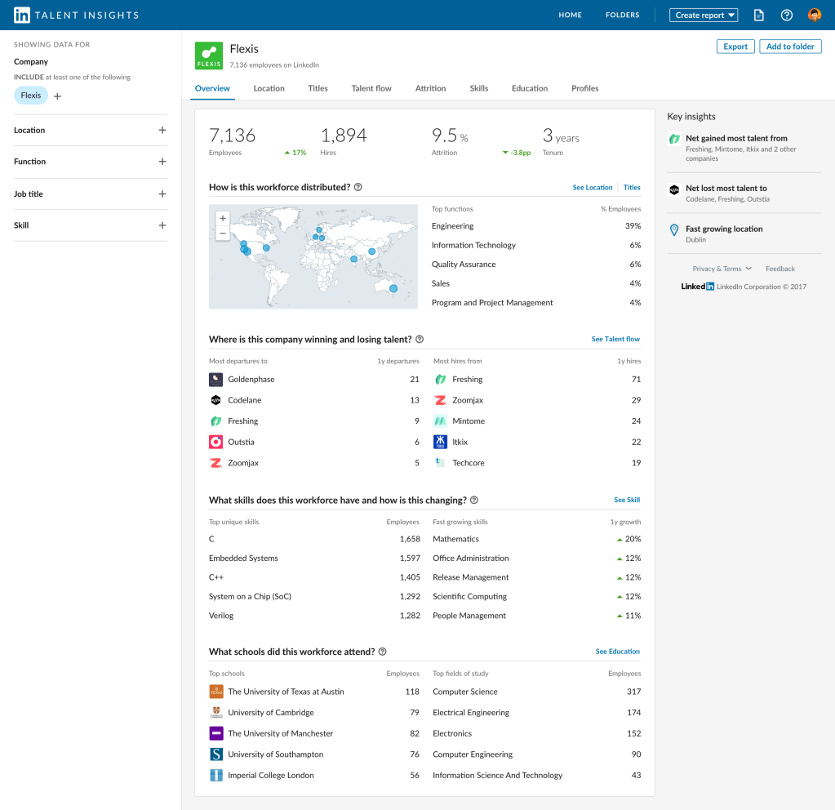Viewport: 835px width, 810px height.
Task: Open the help question-mark icon in navbar
Action: coord(786,15)
